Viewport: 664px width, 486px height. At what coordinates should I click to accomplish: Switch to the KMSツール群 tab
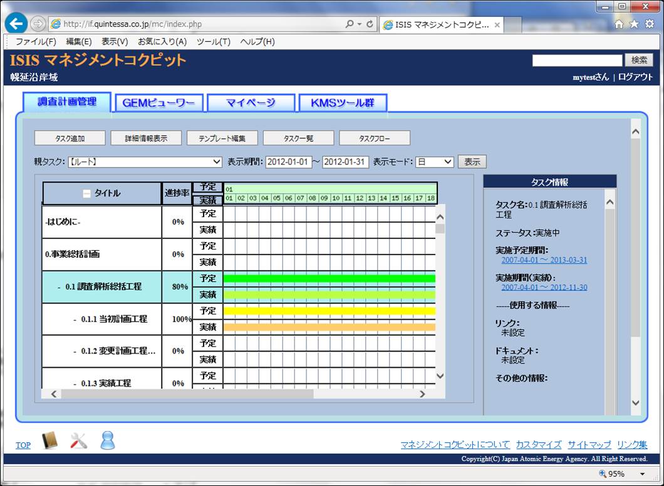click(343, 103)
